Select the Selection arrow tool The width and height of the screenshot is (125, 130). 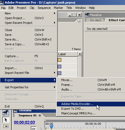pos(6,120)
